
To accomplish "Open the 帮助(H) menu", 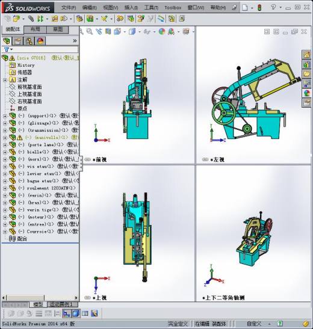I will tap(218, 8).
